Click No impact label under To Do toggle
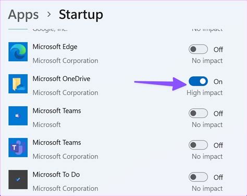This screenshot has height=196, width=247. pos(207,189)
